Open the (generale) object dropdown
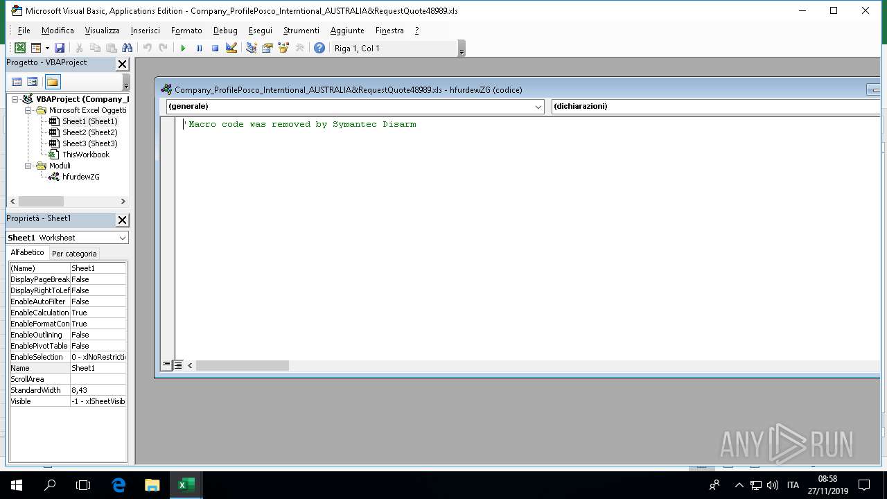Screen dimensions: 887x499 point(538,107)
